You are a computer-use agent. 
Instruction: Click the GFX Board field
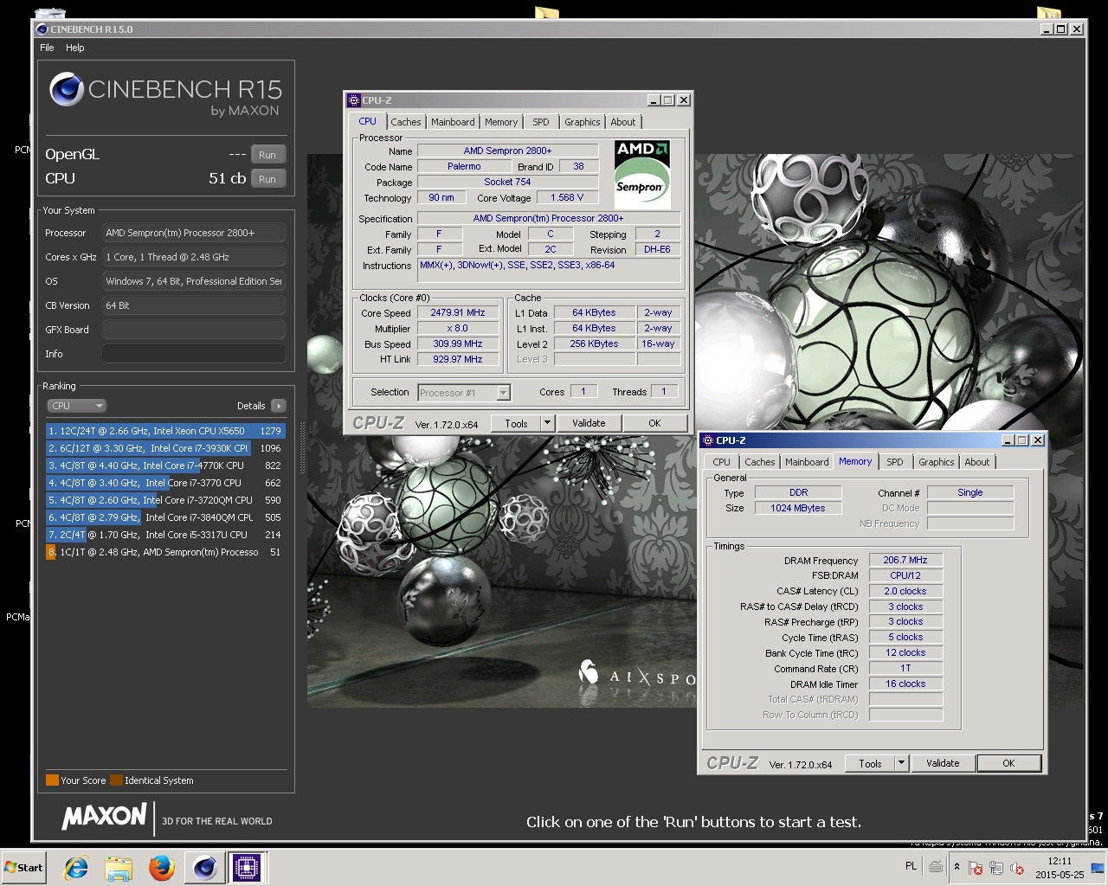click(x=193, y=330)
